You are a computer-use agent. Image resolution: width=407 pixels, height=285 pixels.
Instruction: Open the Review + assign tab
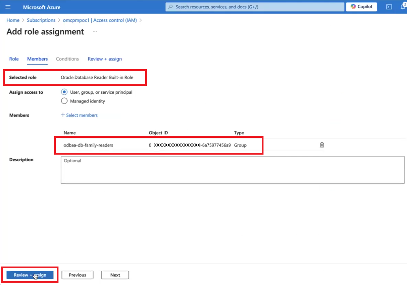point(105,59)
